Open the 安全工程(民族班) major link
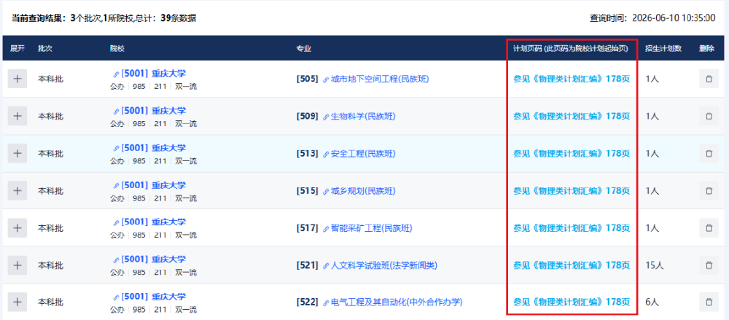The width and height of the screenshot is (729, 320). [359, 154]
